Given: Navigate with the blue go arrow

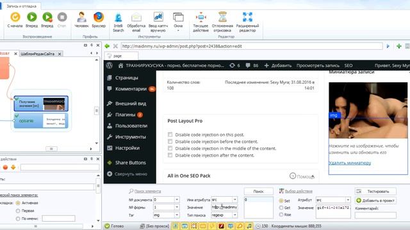Looking at the screenshot, I should [388, 46].
